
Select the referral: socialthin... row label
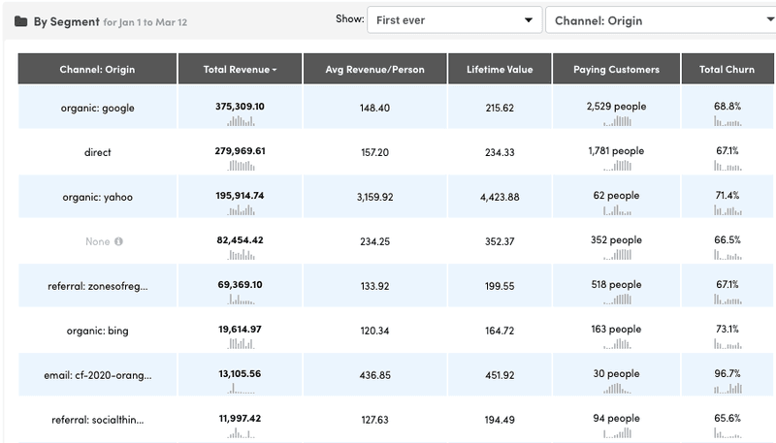pyautogui.click(x=97, y=420)
